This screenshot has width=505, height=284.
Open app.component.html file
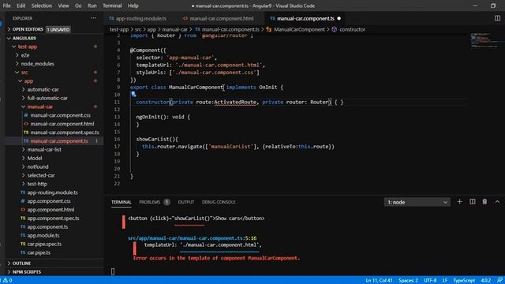point(50,210)
